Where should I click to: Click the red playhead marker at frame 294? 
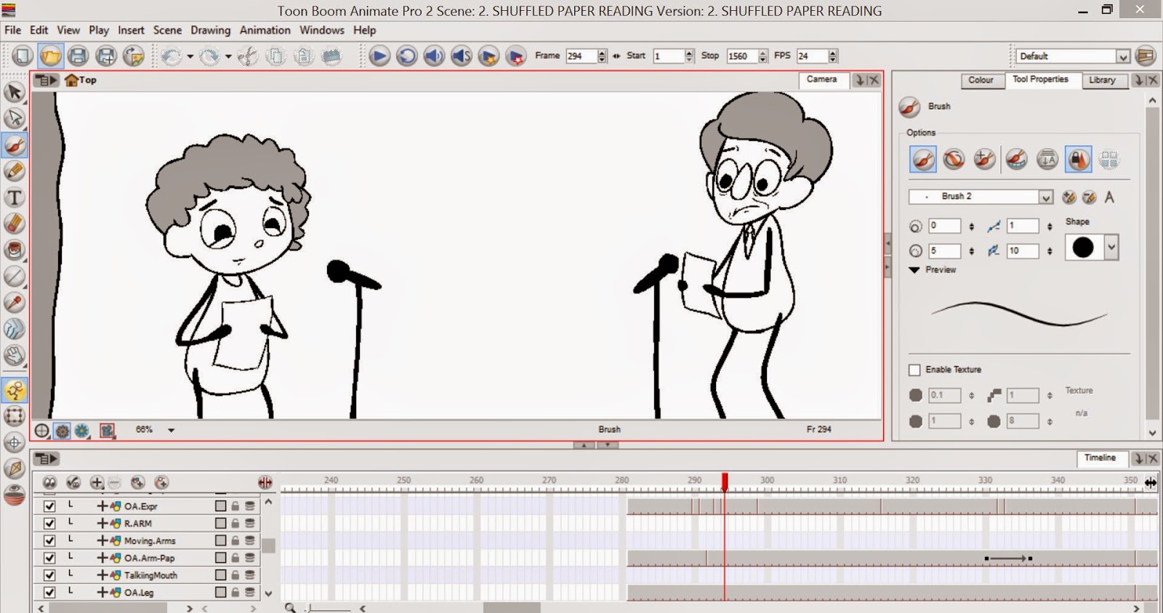pyautogui.click(x=725, y=482)
